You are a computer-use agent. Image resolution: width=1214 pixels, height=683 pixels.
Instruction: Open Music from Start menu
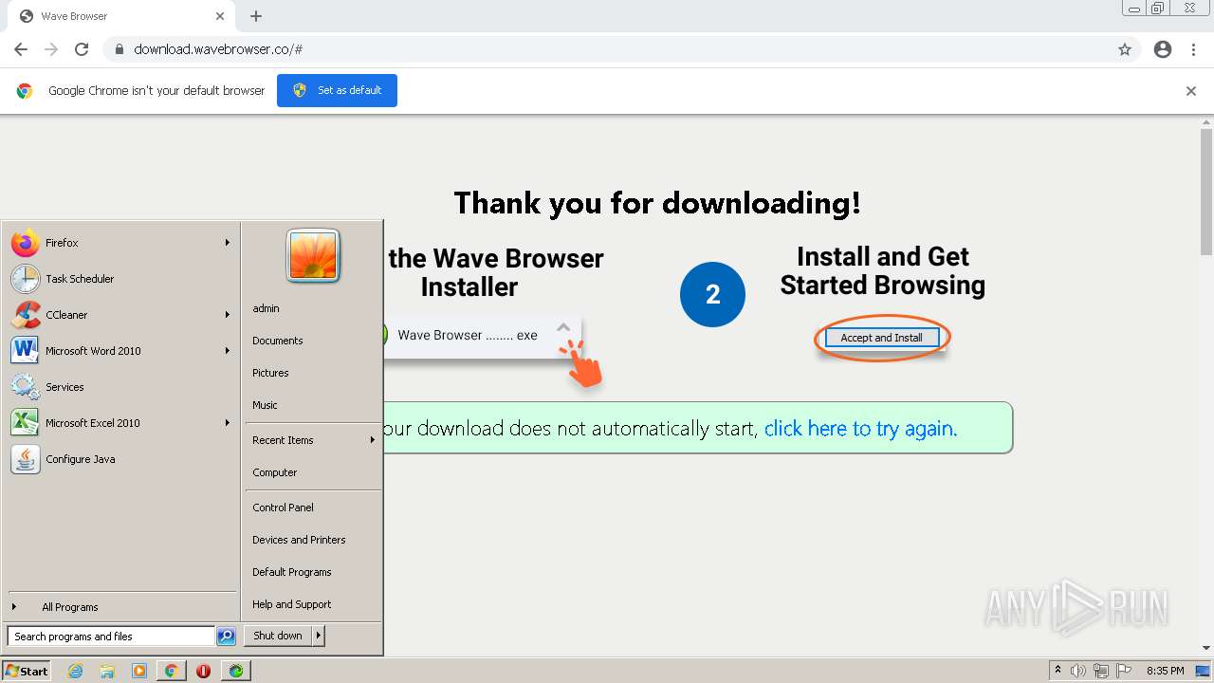tap(313, 405)
